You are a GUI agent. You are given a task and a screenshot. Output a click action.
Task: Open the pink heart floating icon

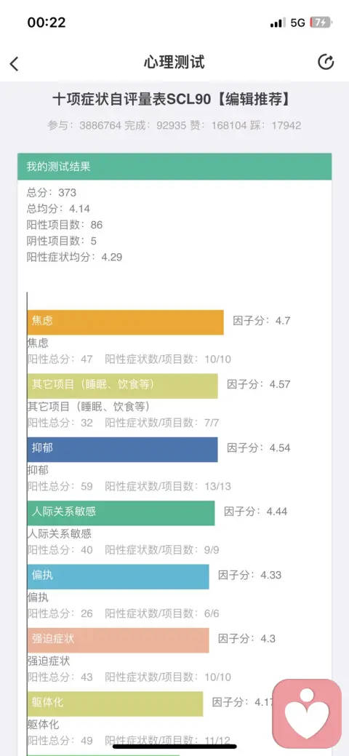(307, 713)
